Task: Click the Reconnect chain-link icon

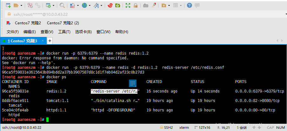Action: point(38,5)
